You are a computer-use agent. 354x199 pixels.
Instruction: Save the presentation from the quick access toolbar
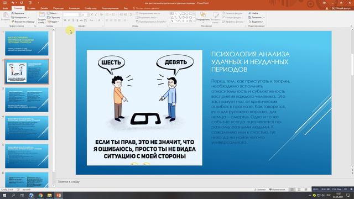click(5, 3)
